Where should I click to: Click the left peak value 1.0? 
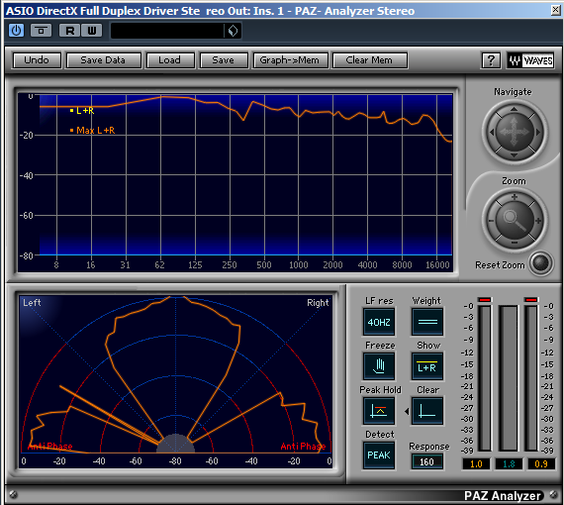click(476, 464)
